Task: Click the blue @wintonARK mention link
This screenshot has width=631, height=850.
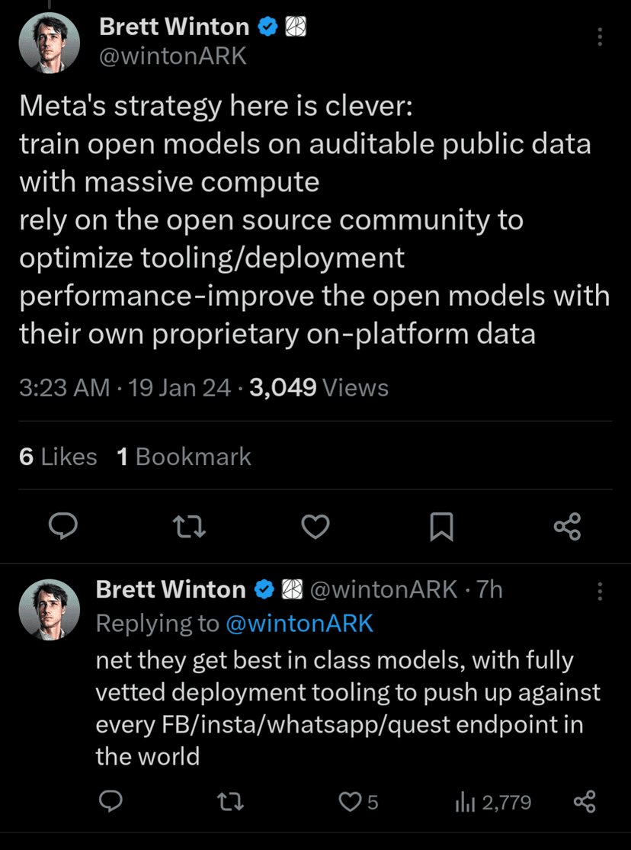Action: (299, 624)
